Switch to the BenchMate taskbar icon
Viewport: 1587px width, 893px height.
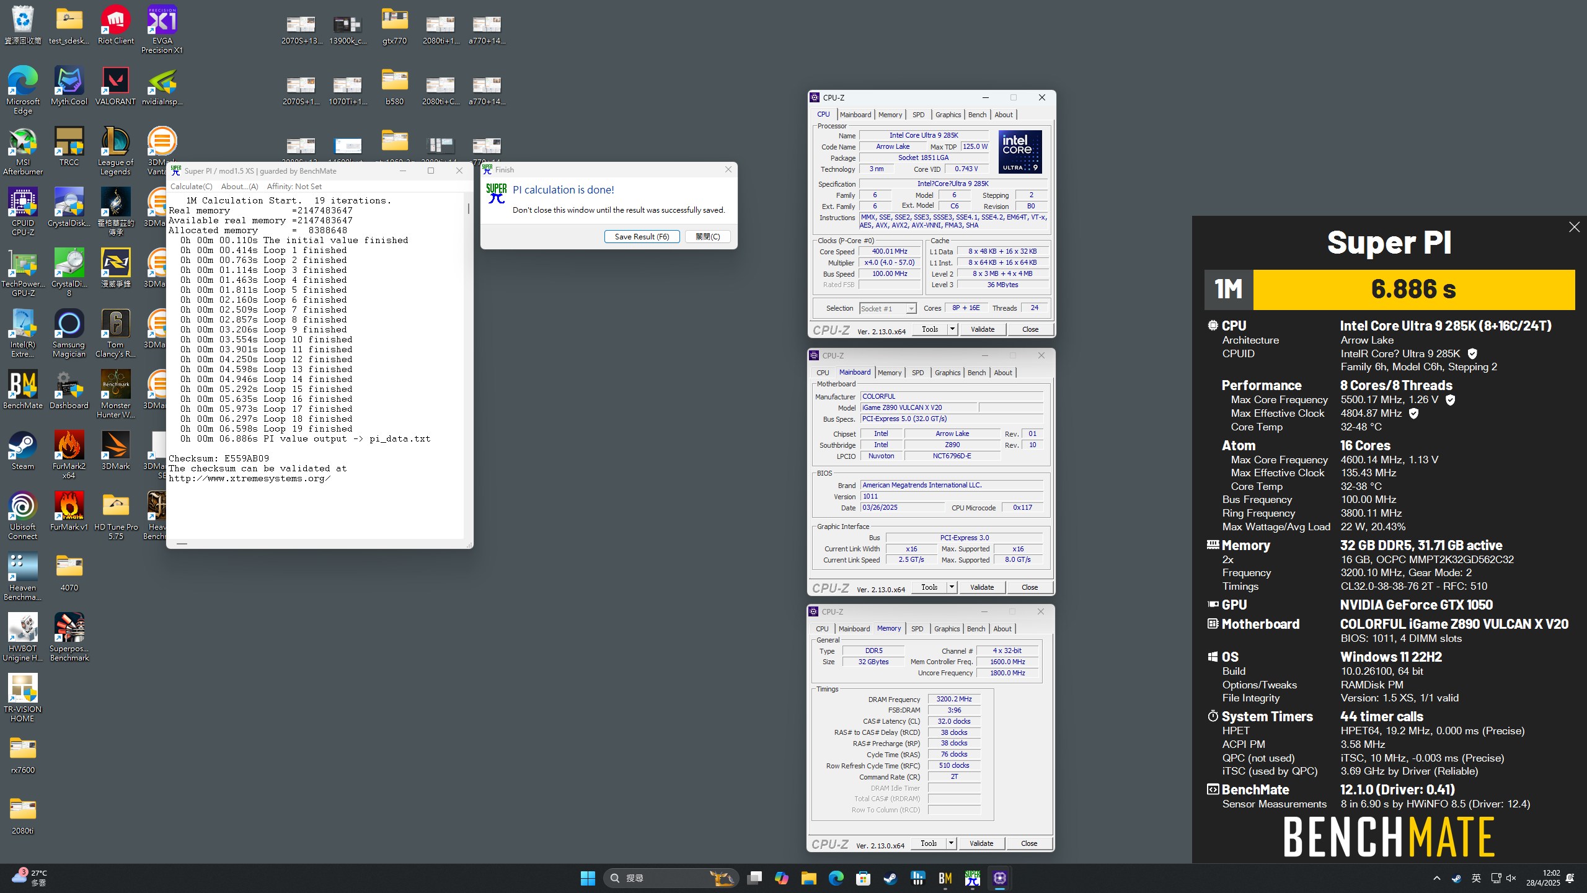tap(945, 878)
